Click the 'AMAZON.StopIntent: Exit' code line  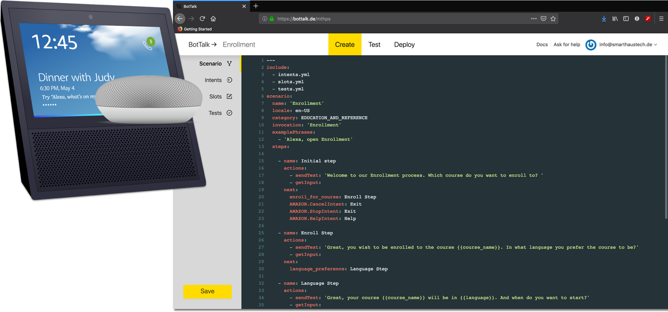point(322,211)
